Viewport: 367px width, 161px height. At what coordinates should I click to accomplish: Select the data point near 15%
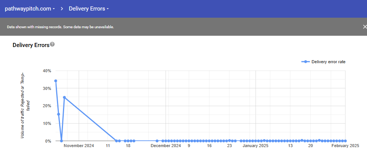[58, 114]
